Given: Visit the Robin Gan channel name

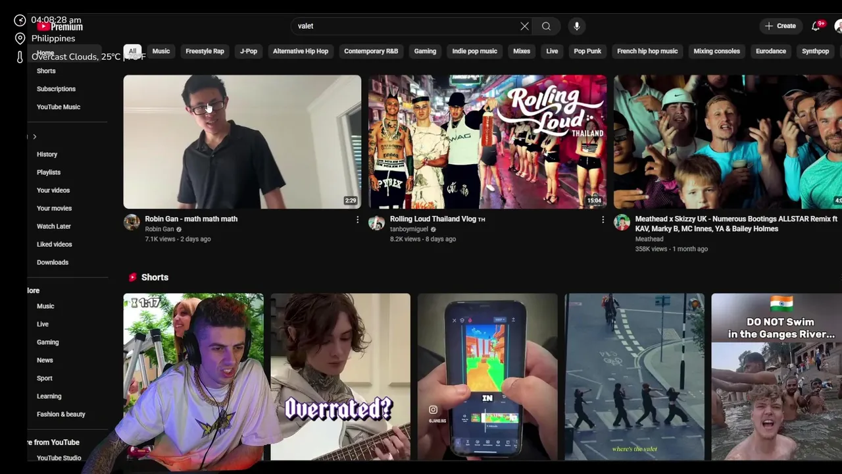Looking at the screenshot, I should pos(159,229).
